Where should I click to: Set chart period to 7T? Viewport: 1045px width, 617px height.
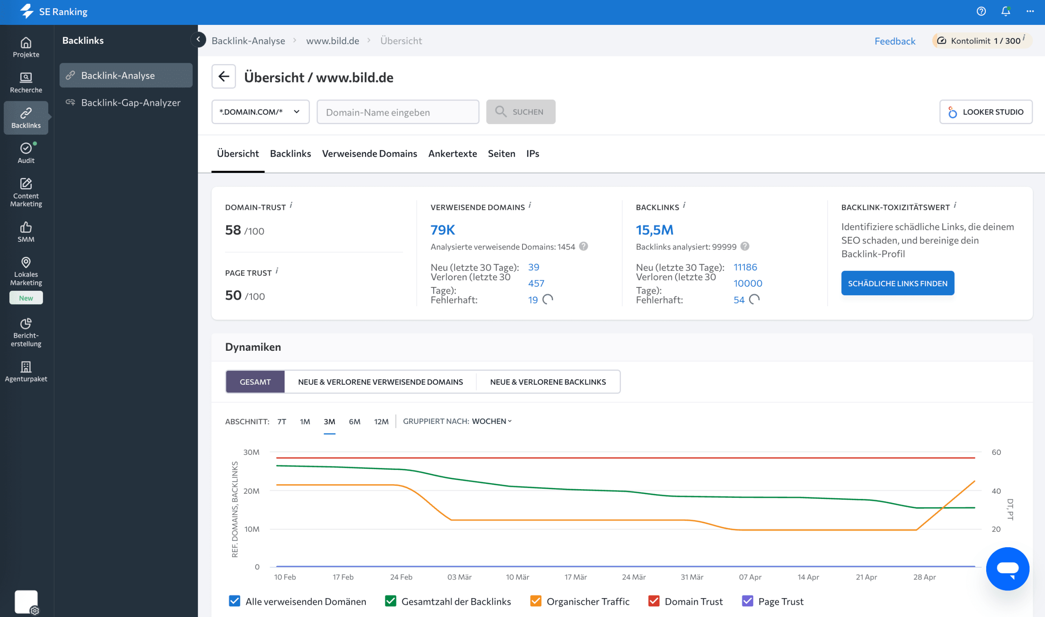[282, 421]
